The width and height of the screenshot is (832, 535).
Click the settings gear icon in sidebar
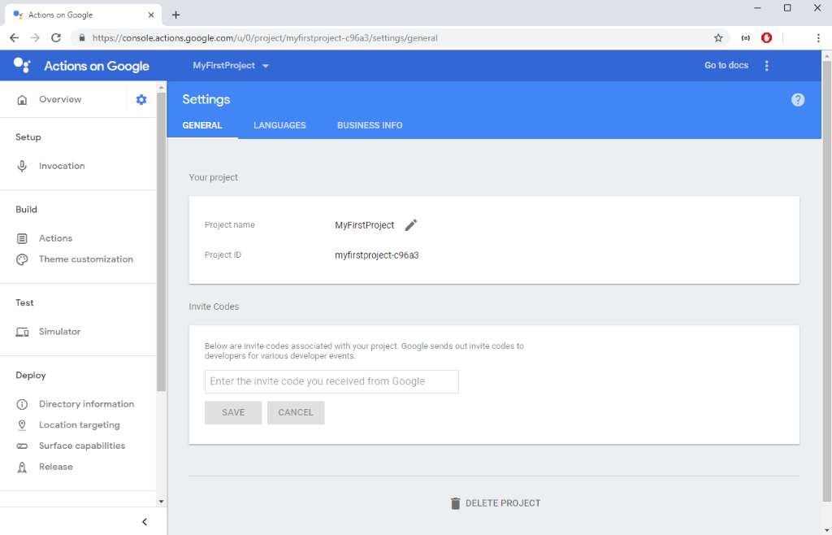pos(141,99)
